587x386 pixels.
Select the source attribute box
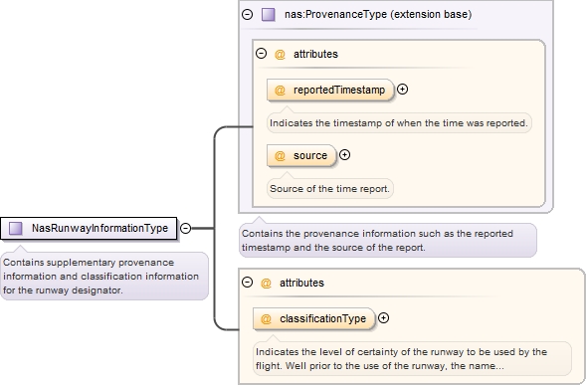click(x=301, y=155)
